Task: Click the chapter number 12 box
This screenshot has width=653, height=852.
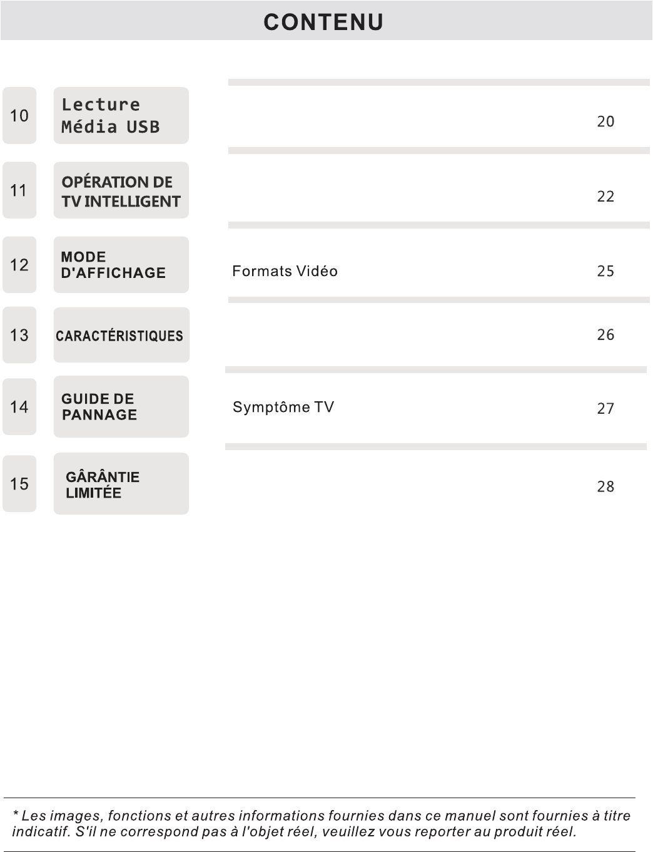Action: (x=19, y=265)
